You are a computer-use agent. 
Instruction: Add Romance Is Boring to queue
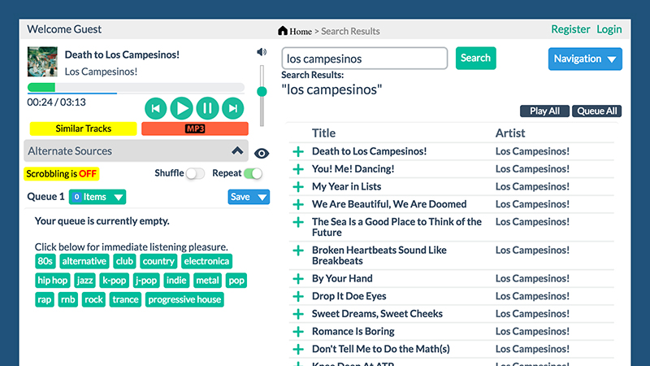[x=298, y=332]
